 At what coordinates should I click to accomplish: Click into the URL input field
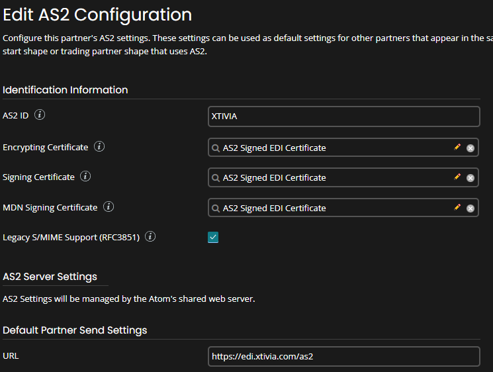coord(343,357)
